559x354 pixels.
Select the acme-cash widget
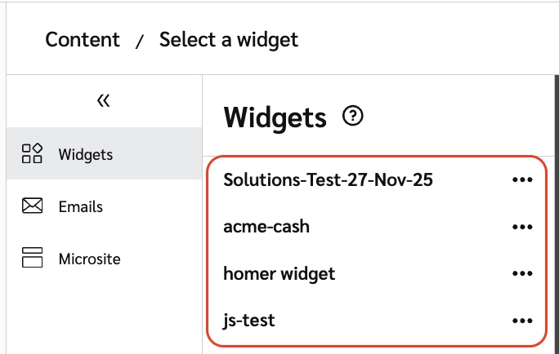tap(266, 227)
